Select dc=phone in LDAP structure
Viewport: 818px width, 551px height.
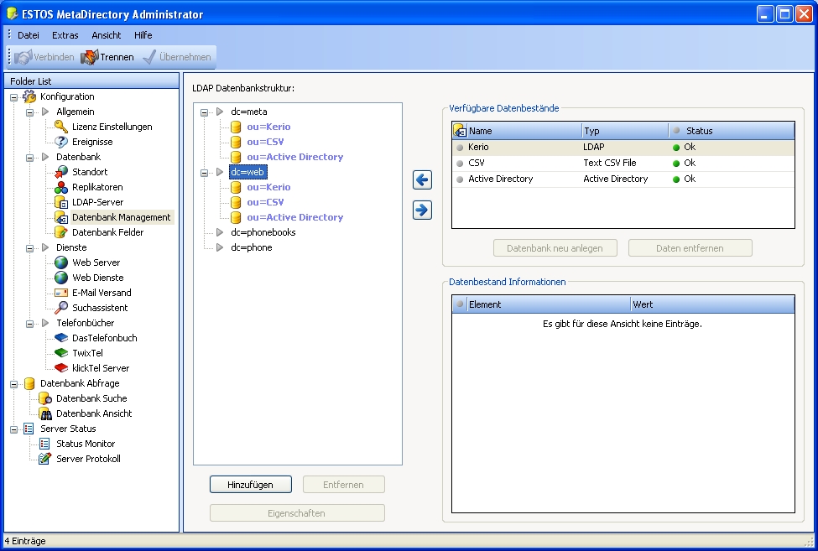[252, 247]
